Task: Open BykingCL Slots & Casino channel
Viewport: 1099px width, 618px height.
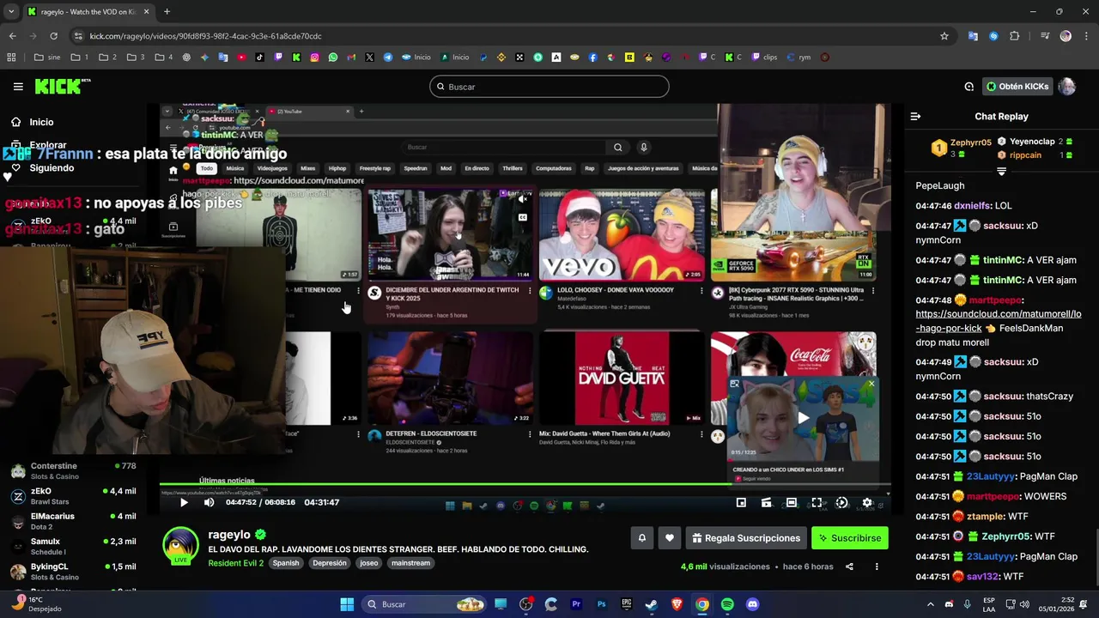Action: tap(73, 572)
